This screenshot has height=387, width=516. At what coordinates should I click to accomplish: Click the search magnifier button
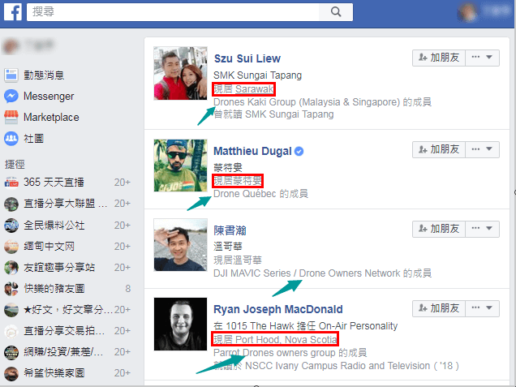pyautogui.click(x=335, y=12)
